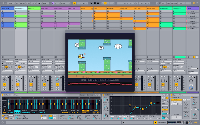Toggle the Simpler LFO on switch
Viewport: 200px width, 125px height.
pyautogui.click(x=42, y=116)
